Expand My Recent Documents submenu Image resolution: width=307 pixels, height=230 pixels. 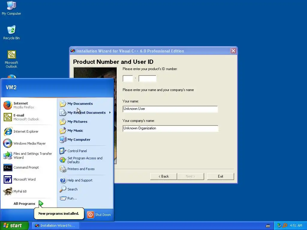tap(85, 113)
